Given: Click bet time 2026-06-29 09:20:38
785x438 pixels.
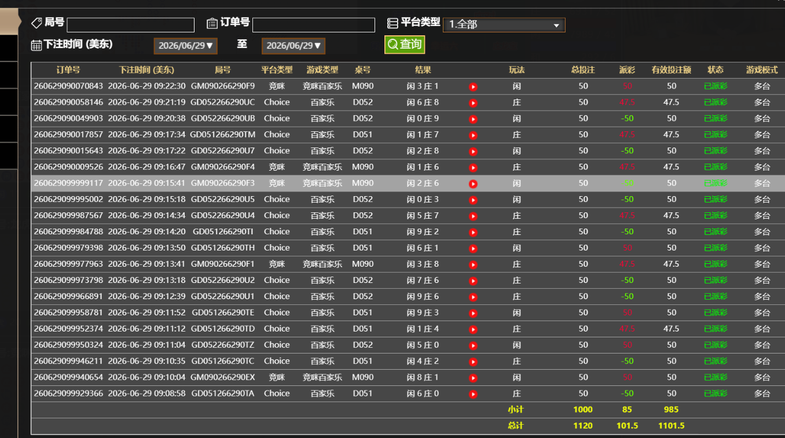Looking at the screenshot, I should pos(147,119).
